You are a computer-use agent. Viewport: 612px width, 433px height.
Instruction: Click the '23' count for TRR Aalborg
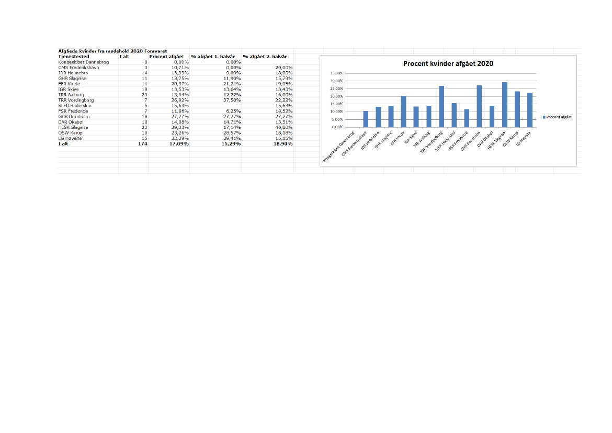coord(144,95)
